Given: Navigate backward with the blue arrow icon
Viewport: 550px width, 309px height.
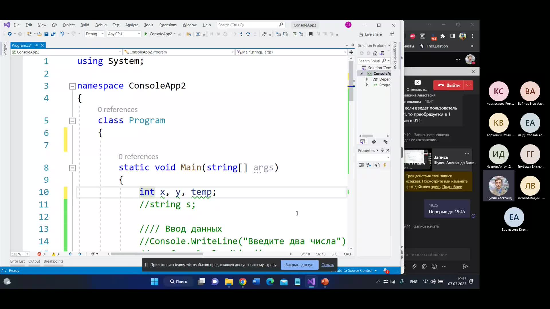Looking at the screenshot, I should pyautogui.click(x=10, y=34).
